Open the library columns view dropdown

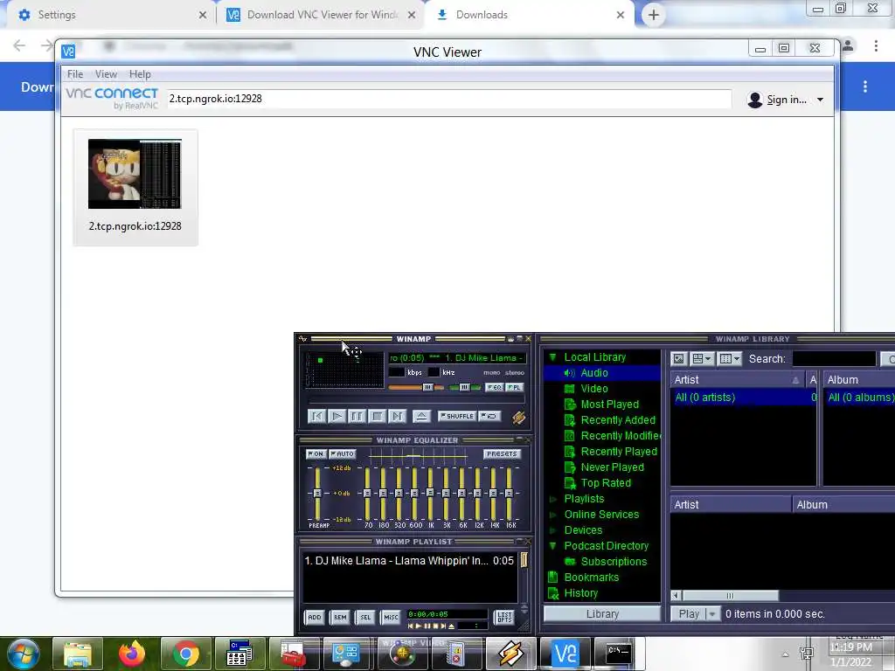click(x=730, y=359)
